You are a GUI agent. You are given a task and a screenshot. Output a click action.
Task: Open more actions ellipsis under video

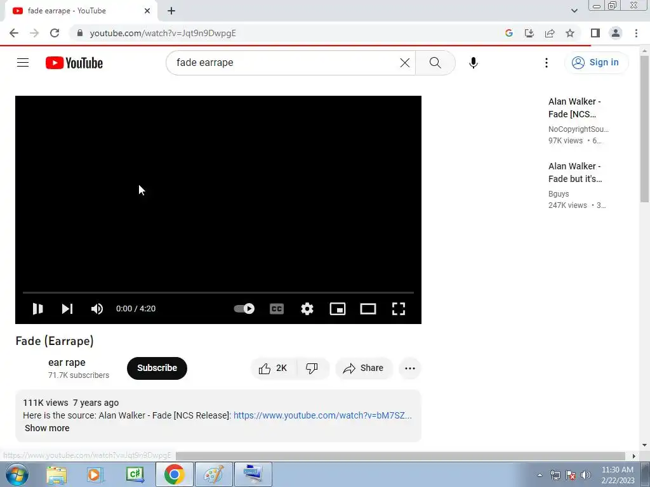(x=410, y=368)
